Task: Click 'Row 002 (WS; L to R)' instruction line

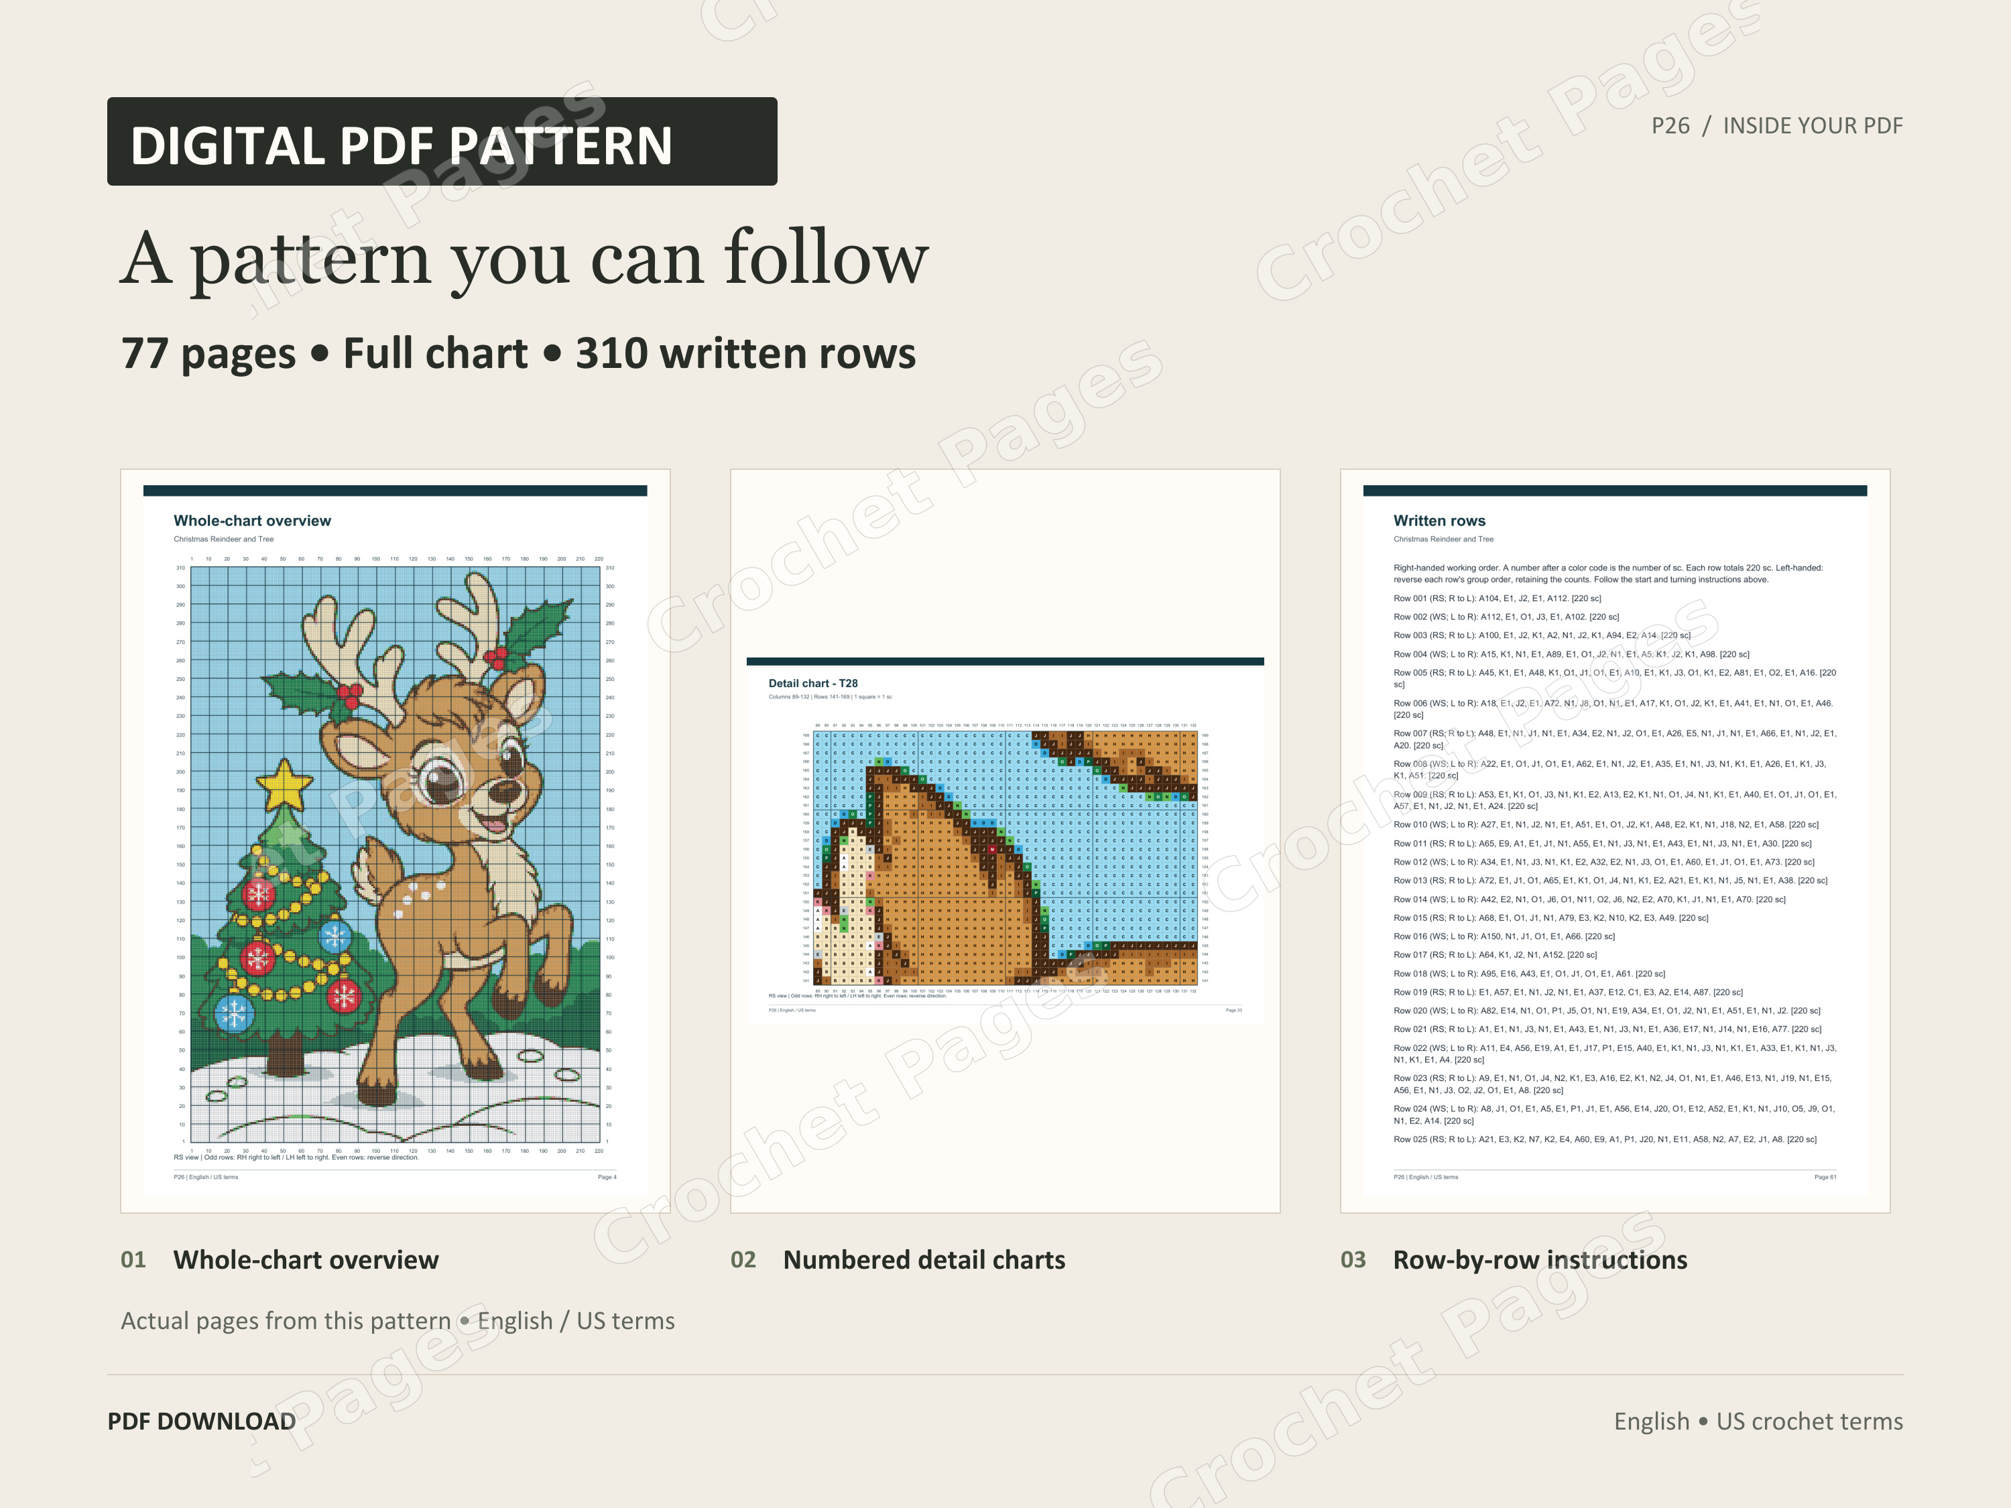Action: (x=1506, y=617)
